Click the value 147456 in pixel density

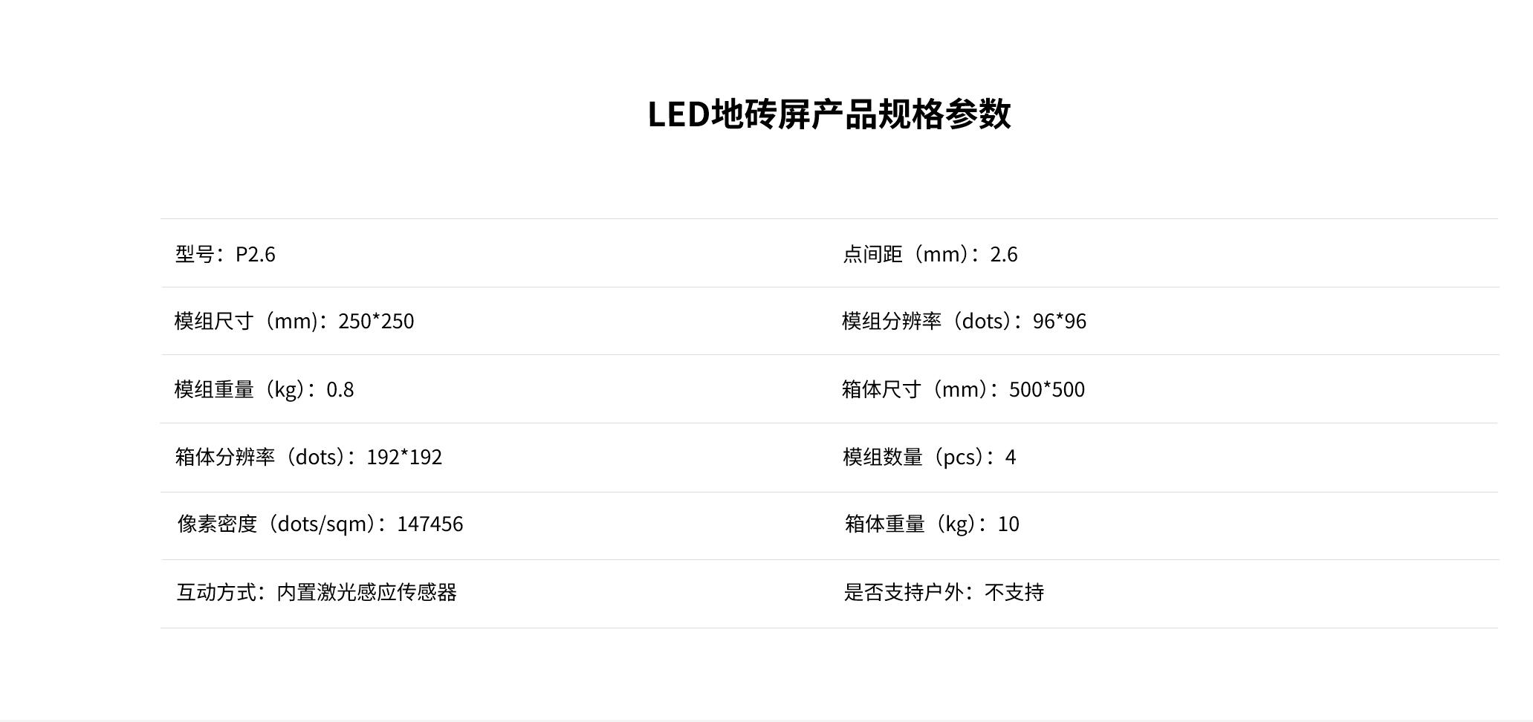[x=430, y=524]
